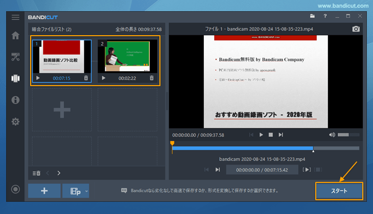The height and width of the screenshot is (214, 373).
Task: Open the help question mark
Action: point(325,16)
